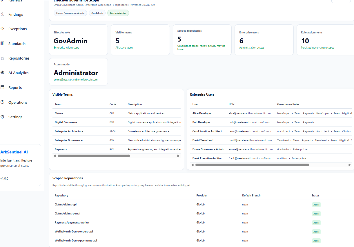
Task: Open Settings in sidebar
Action: [x=15, y=117]
